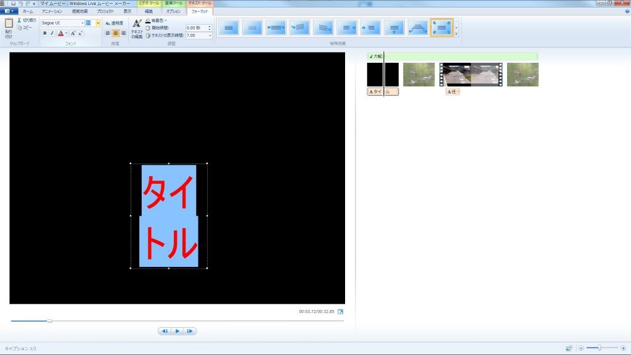Step to previous frame
The image size is (631, 355).
click(x=165, y=331)
